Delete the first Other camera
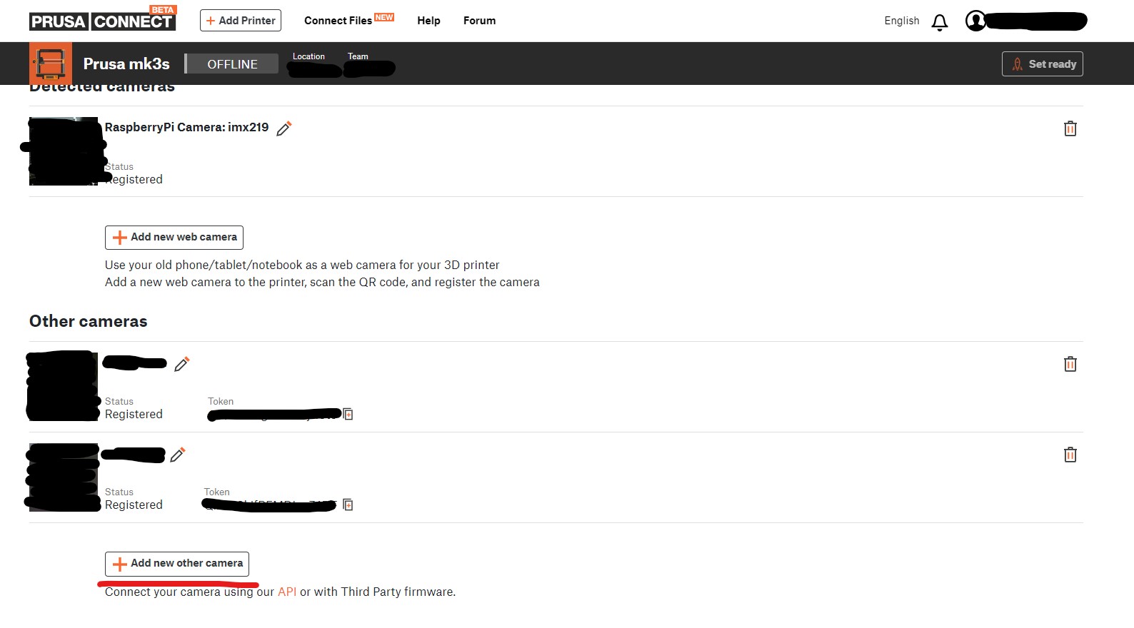The width and height of the screenshot is (1134, 628). (x=1070, y=364)
